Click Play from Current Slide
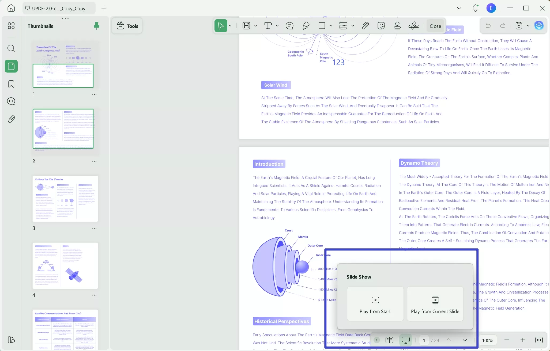Screen dimensions: 550x351 coord(435,304)
